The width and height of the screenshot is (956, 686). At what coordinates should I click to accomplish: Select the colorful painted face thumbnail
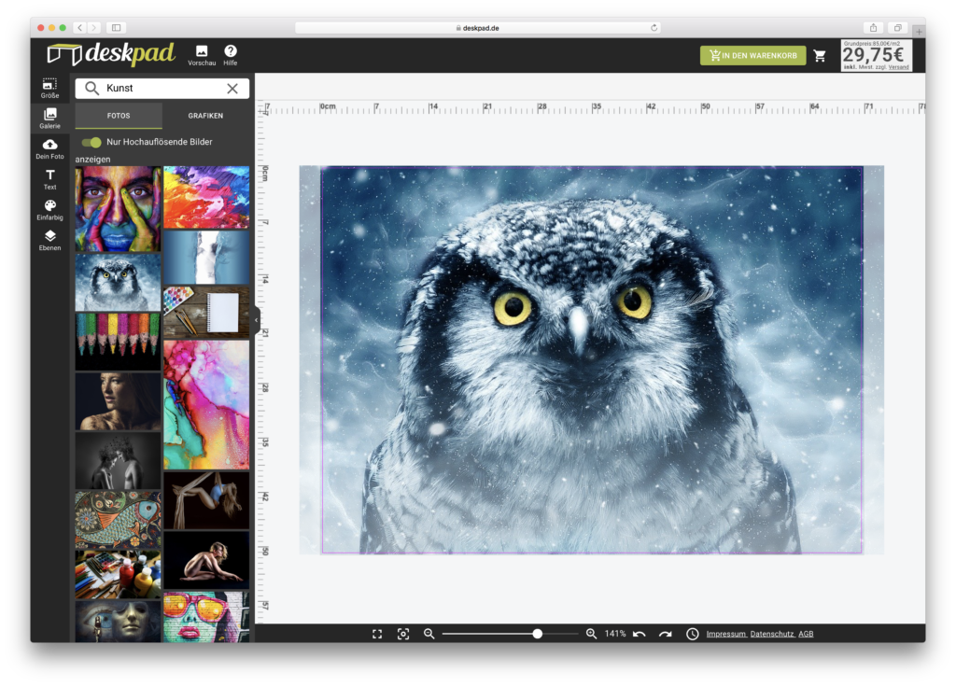[x=118, y=209]
